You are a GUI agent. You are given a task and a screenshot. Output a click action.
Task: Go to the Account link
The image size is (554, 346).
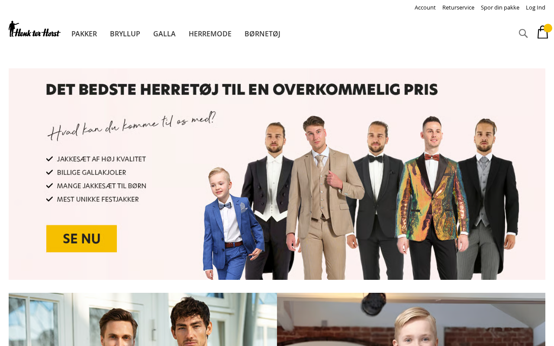click(x=425, y=7)
